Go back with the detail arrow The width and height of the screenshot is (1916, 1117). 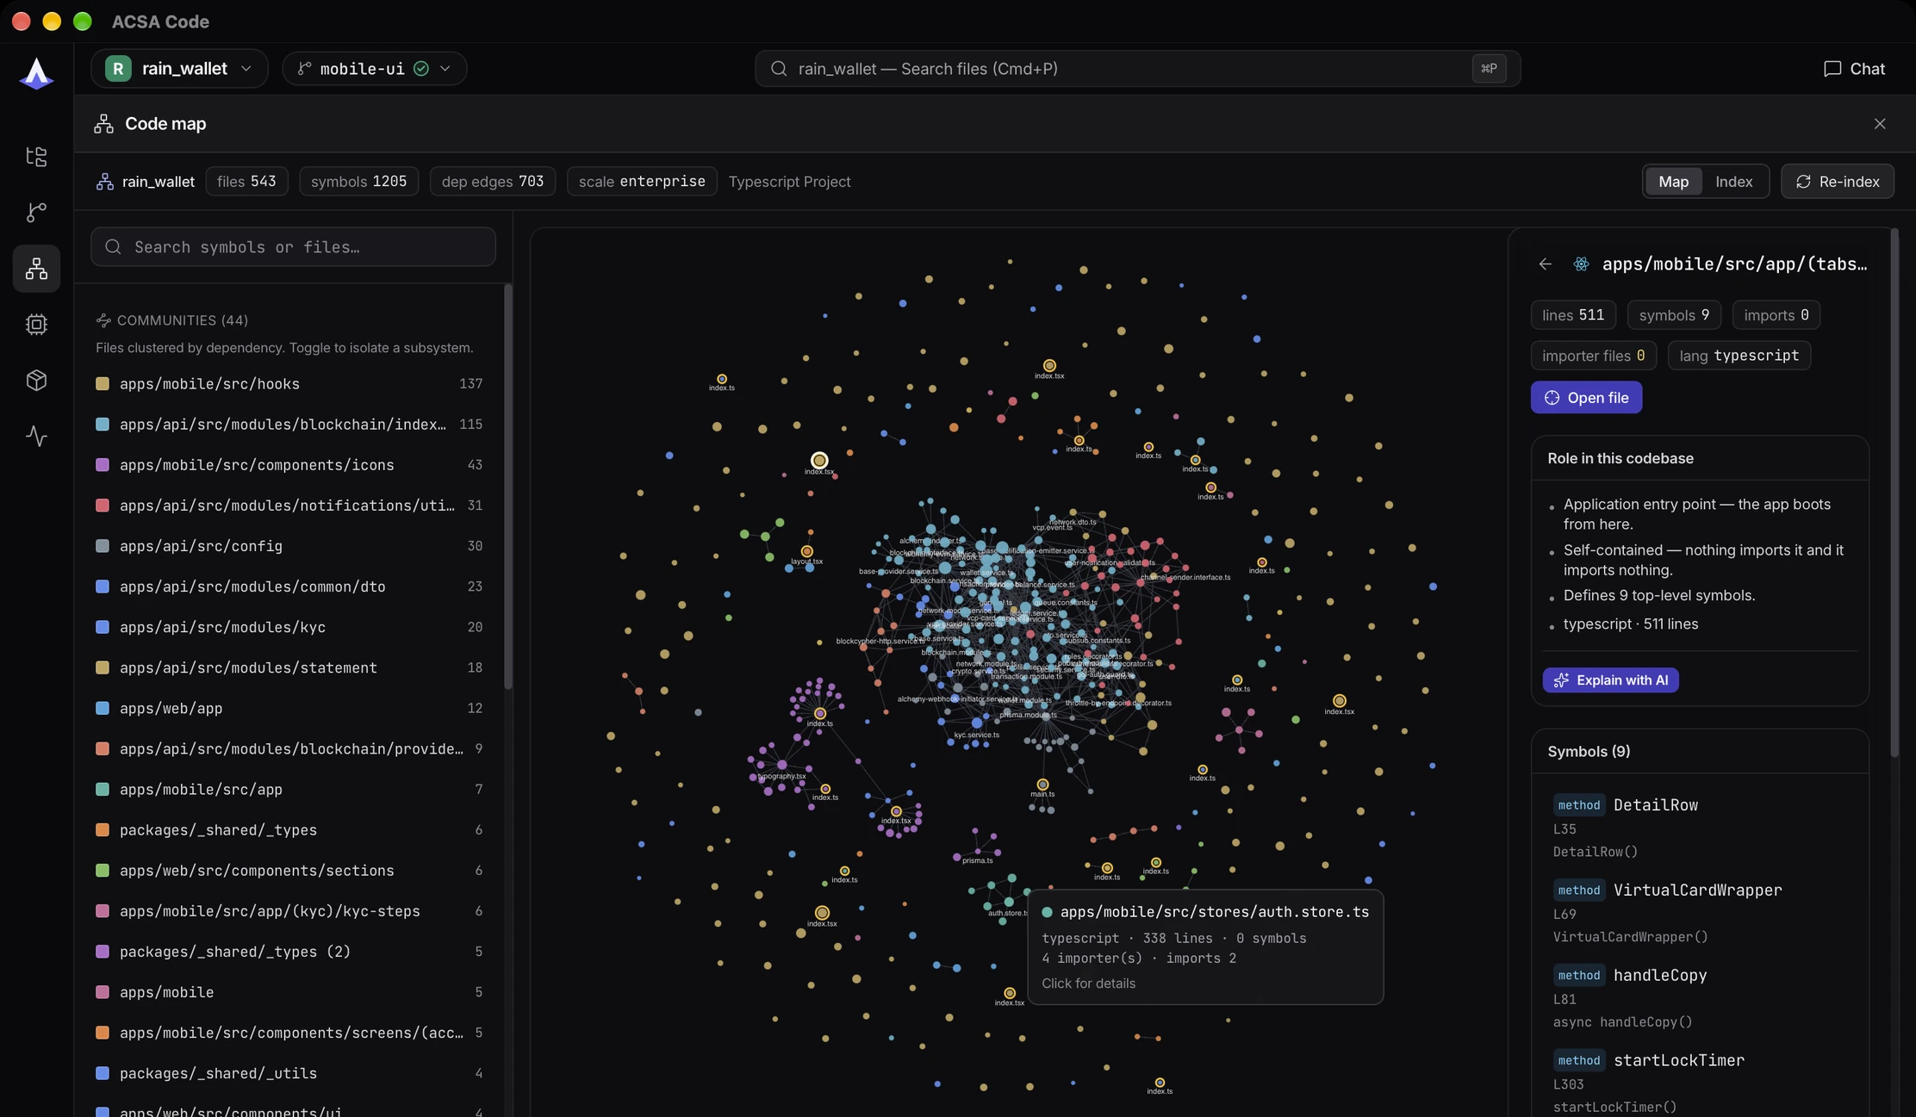[1546, 264]
